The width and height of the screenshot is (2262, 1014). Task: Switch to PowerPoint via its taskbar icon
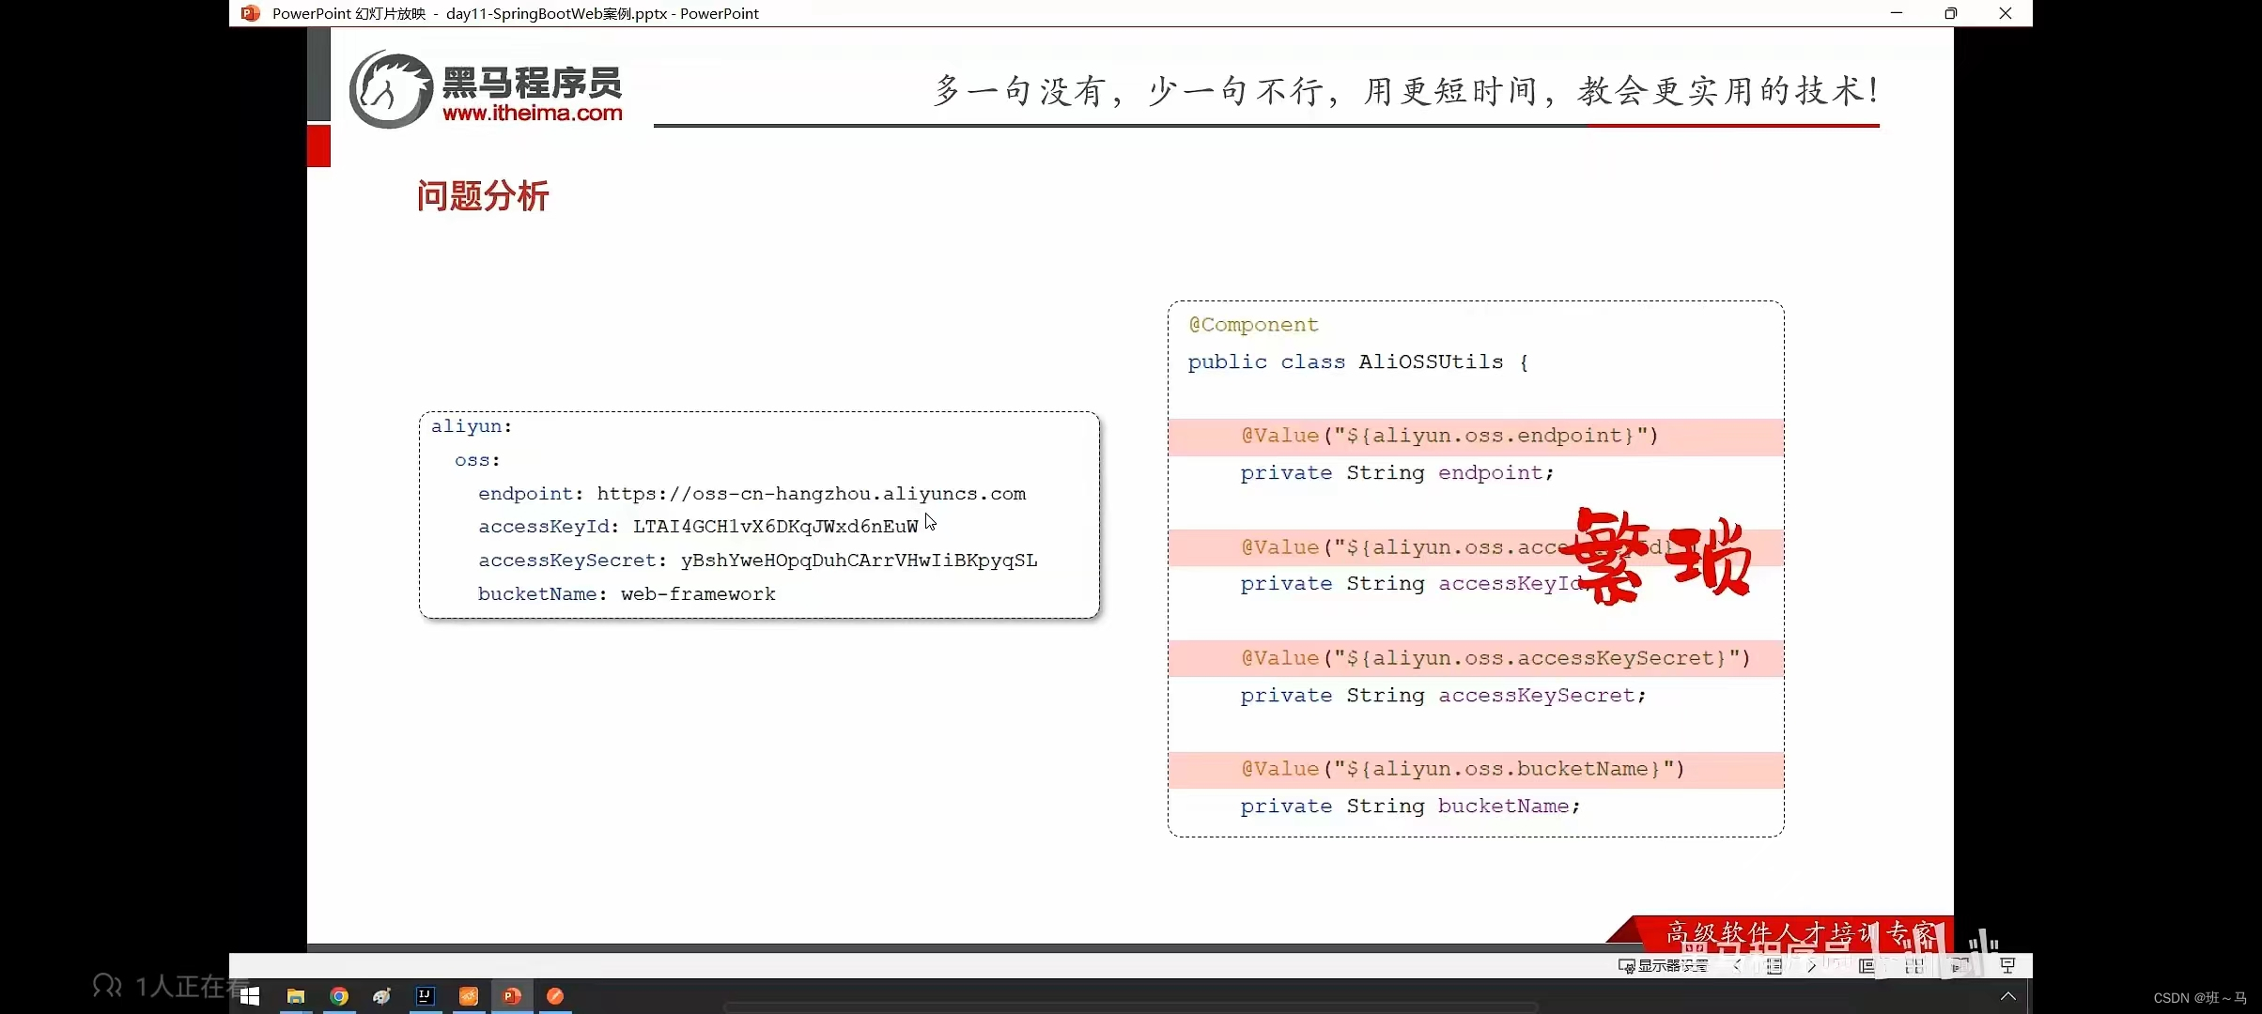tap(512, 997)
